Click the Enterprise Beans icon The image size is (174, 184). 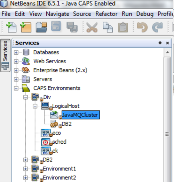(x=26, y=70)
